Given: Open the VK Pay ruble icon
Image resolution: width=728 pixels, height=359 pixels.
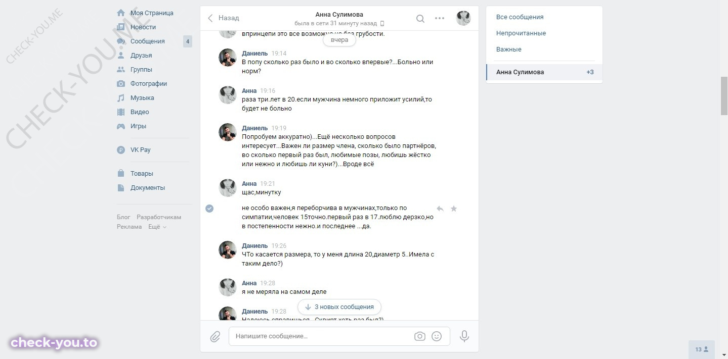Looking at the screenshot, I should [121, 149].
